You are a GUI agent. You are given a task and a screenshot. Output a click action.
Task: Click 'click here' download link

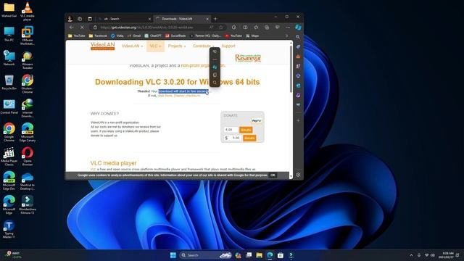(x=165, y=96)
